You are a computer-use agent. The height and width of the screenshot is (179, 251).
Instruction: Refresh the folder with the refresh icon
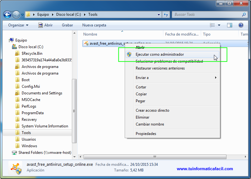coord(166,14)
